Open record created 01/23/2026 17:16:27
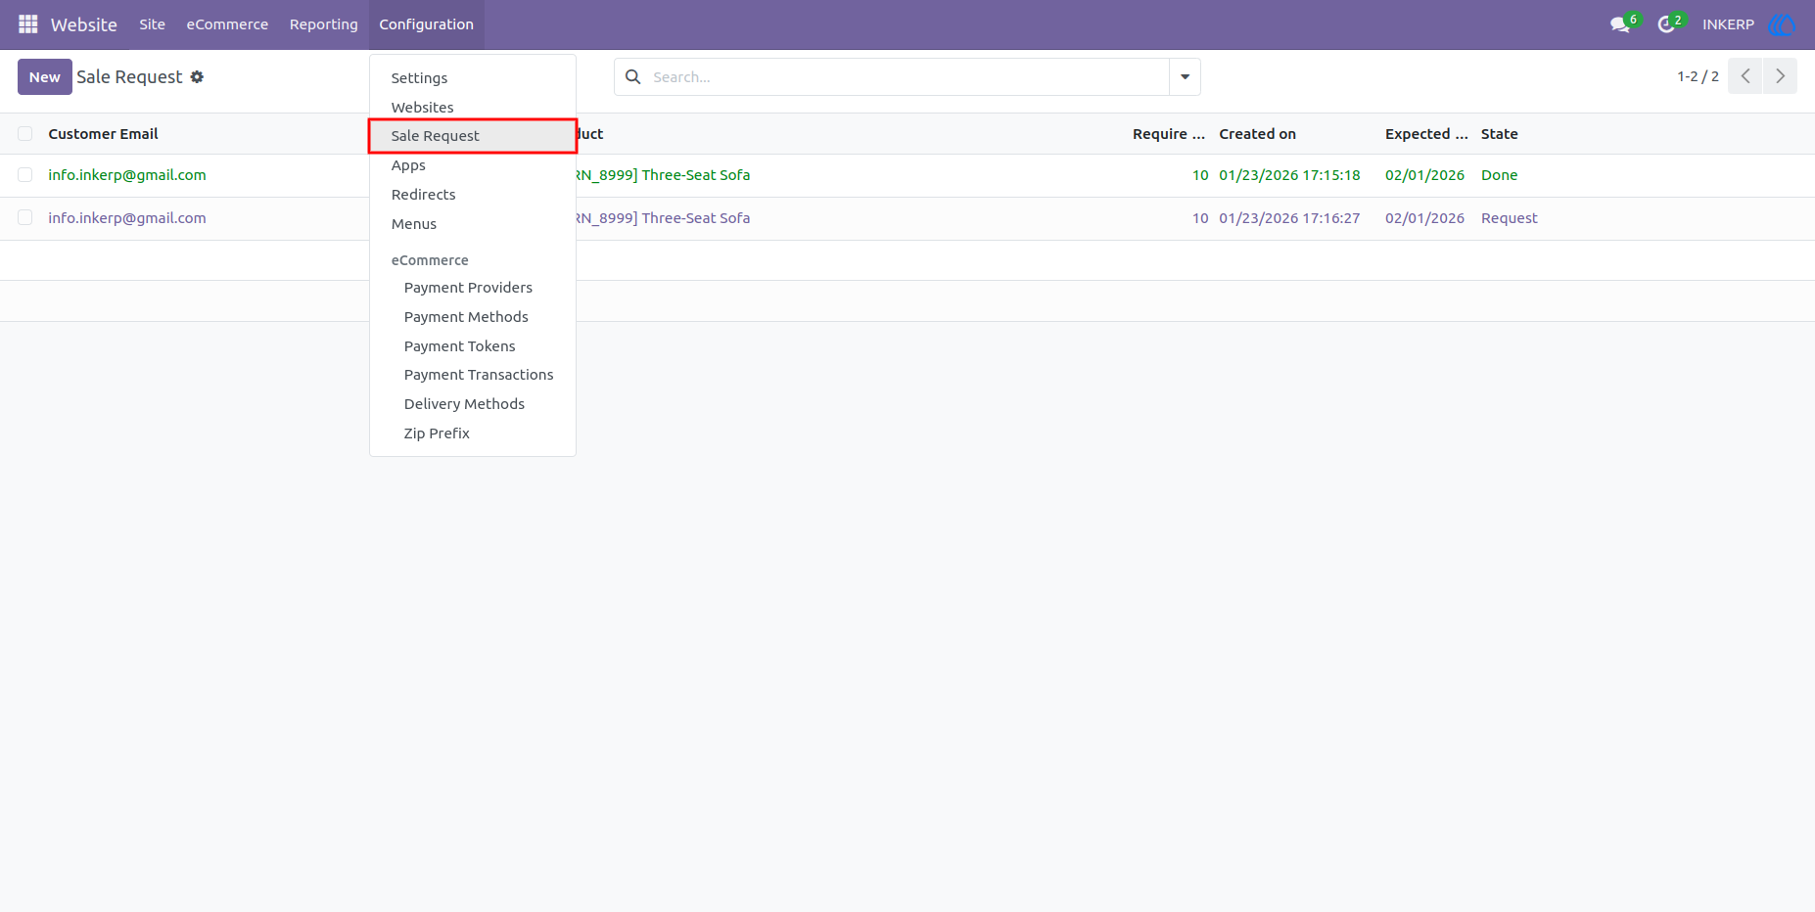This screenshot has width=1815, height=912. click(x=1289, y=218)
